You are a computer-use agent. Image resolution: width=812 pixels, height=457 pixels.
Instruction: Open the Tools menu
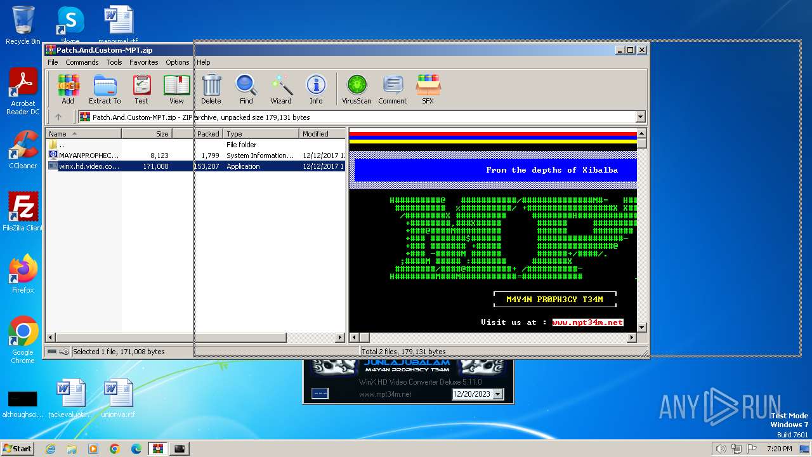[x=114, y=62]
